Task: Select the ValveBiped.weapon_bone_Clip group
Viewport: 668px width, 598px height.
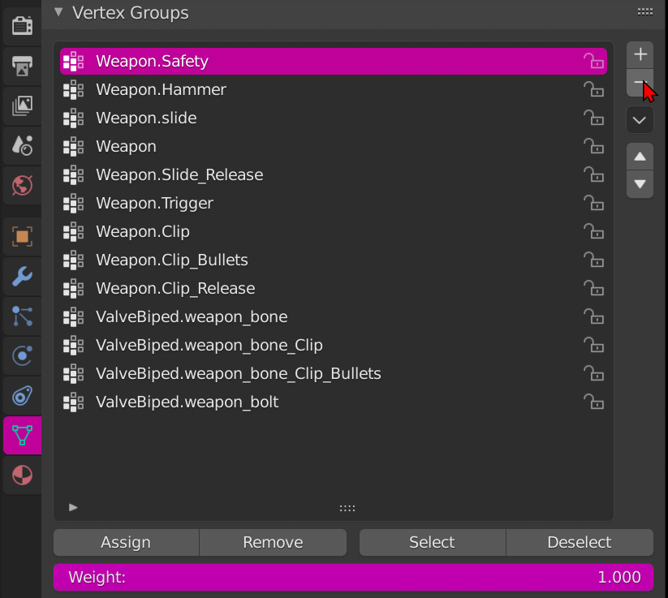Action: [x=209, y=346]
